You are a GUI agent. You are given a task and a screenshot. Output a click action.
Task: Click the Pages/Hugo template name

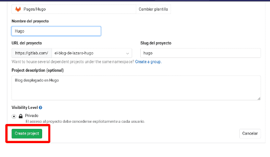point(35,9)
